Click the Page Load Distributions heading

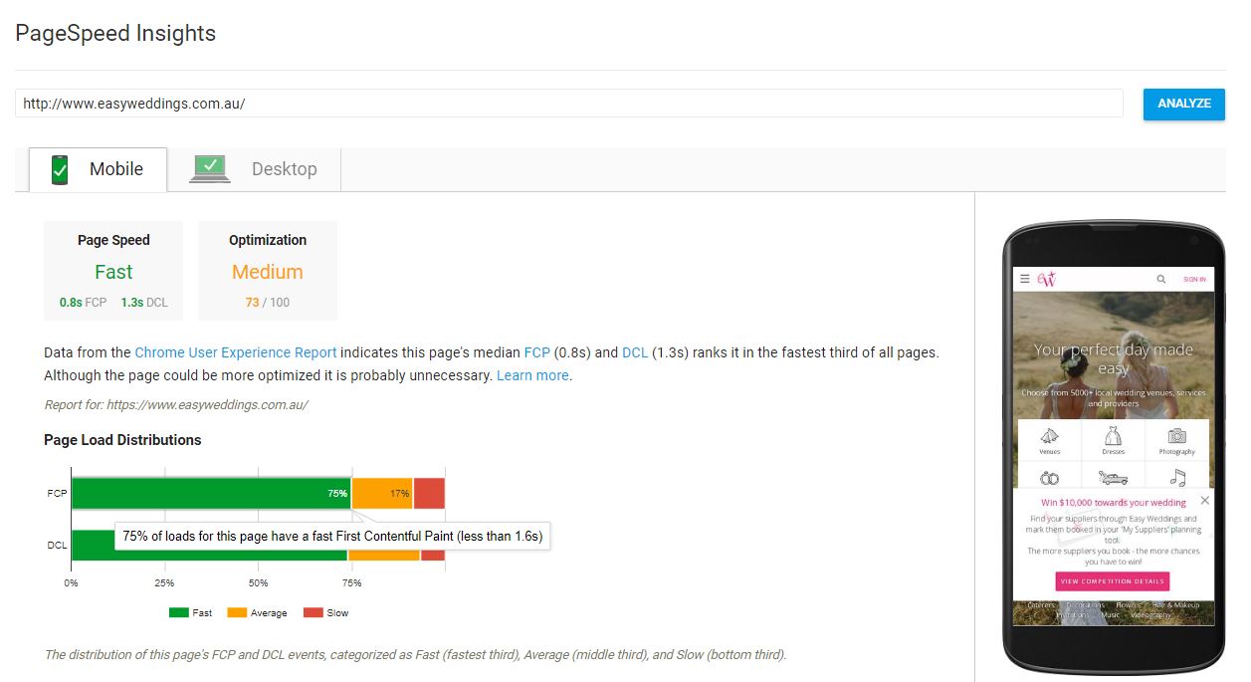(x=122, y=440)
